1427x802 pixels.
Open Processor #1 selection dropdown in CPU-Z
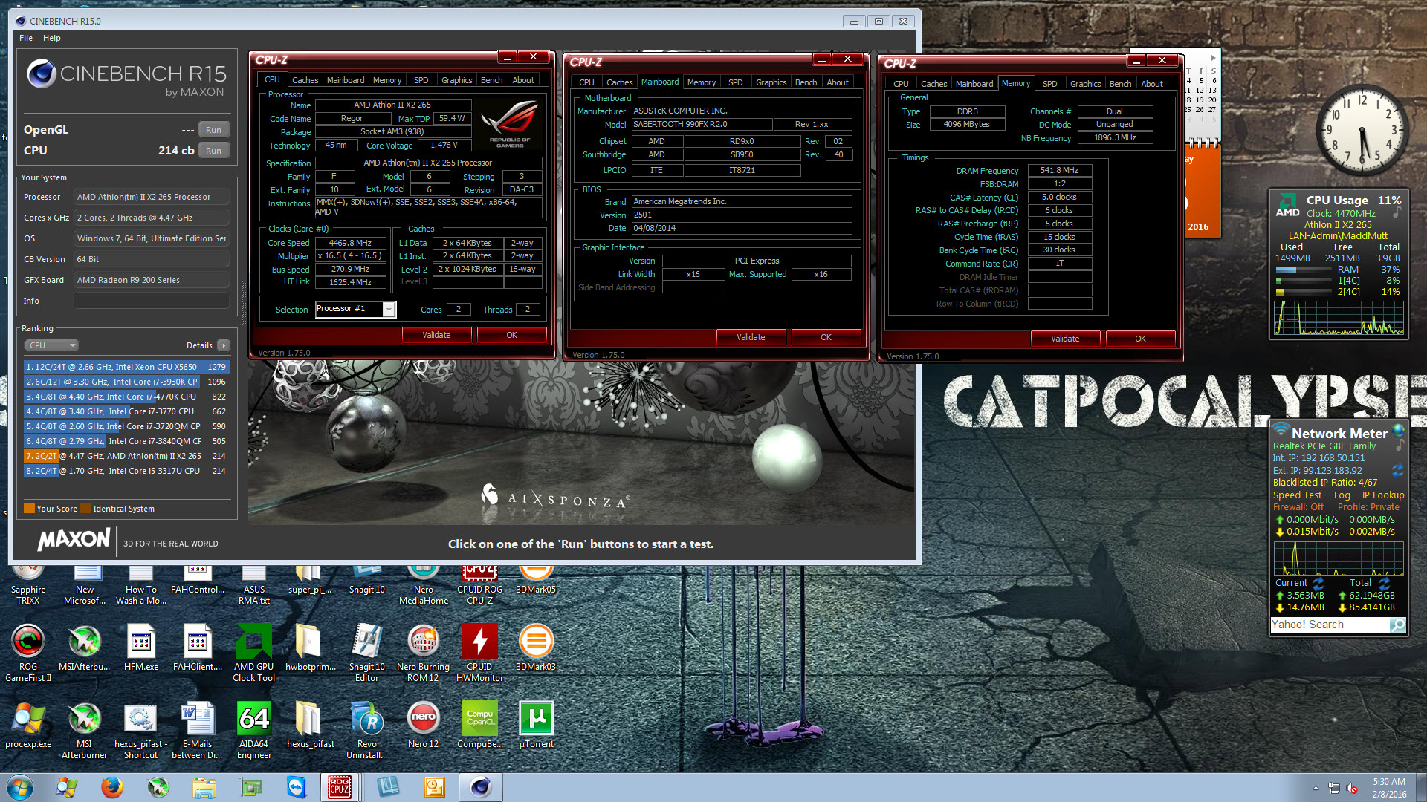(389, 309)
